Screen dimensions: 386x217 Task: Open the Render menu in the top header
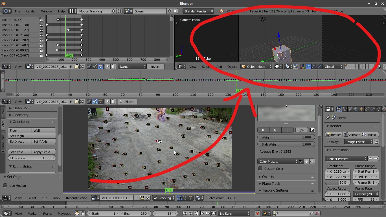30,11
